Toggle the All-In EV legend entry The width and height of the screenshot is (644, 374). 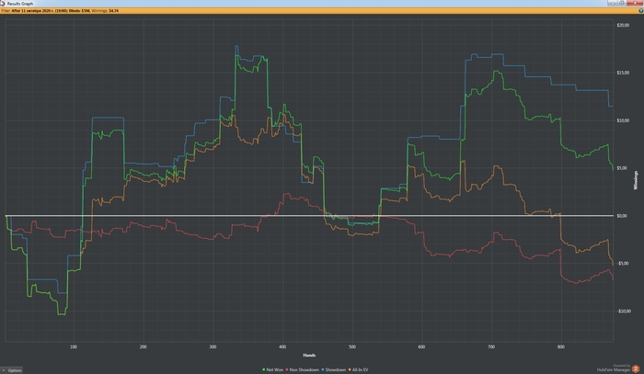[358, 369]
